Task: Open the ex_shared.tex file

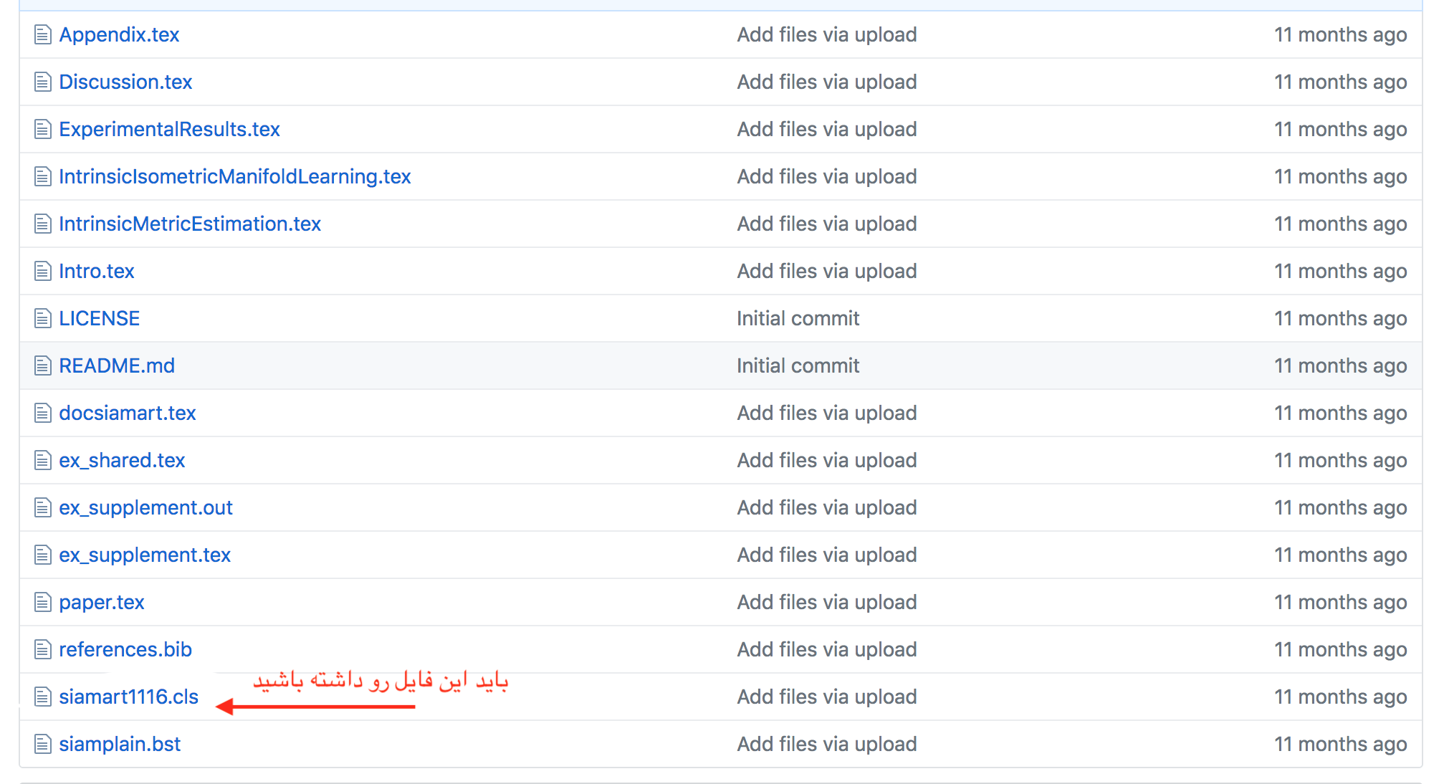Action: point(122,460)
